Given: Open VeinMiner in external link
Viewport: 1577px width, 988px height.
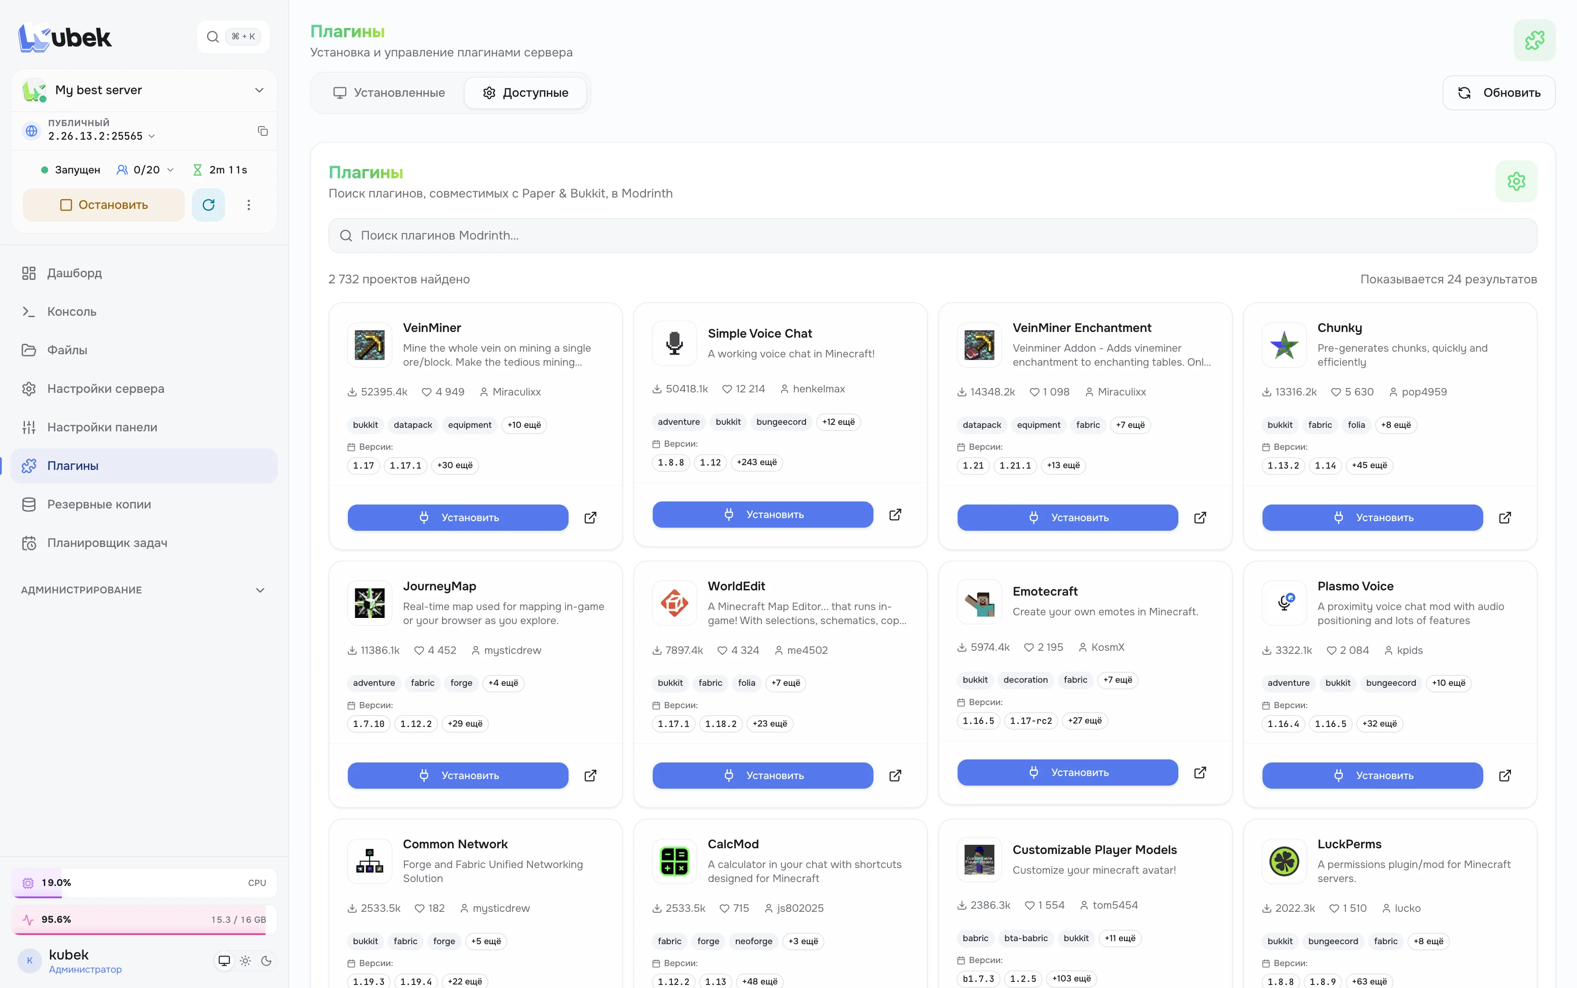Looking at the screenshot, I should click(x=590, y=518).
